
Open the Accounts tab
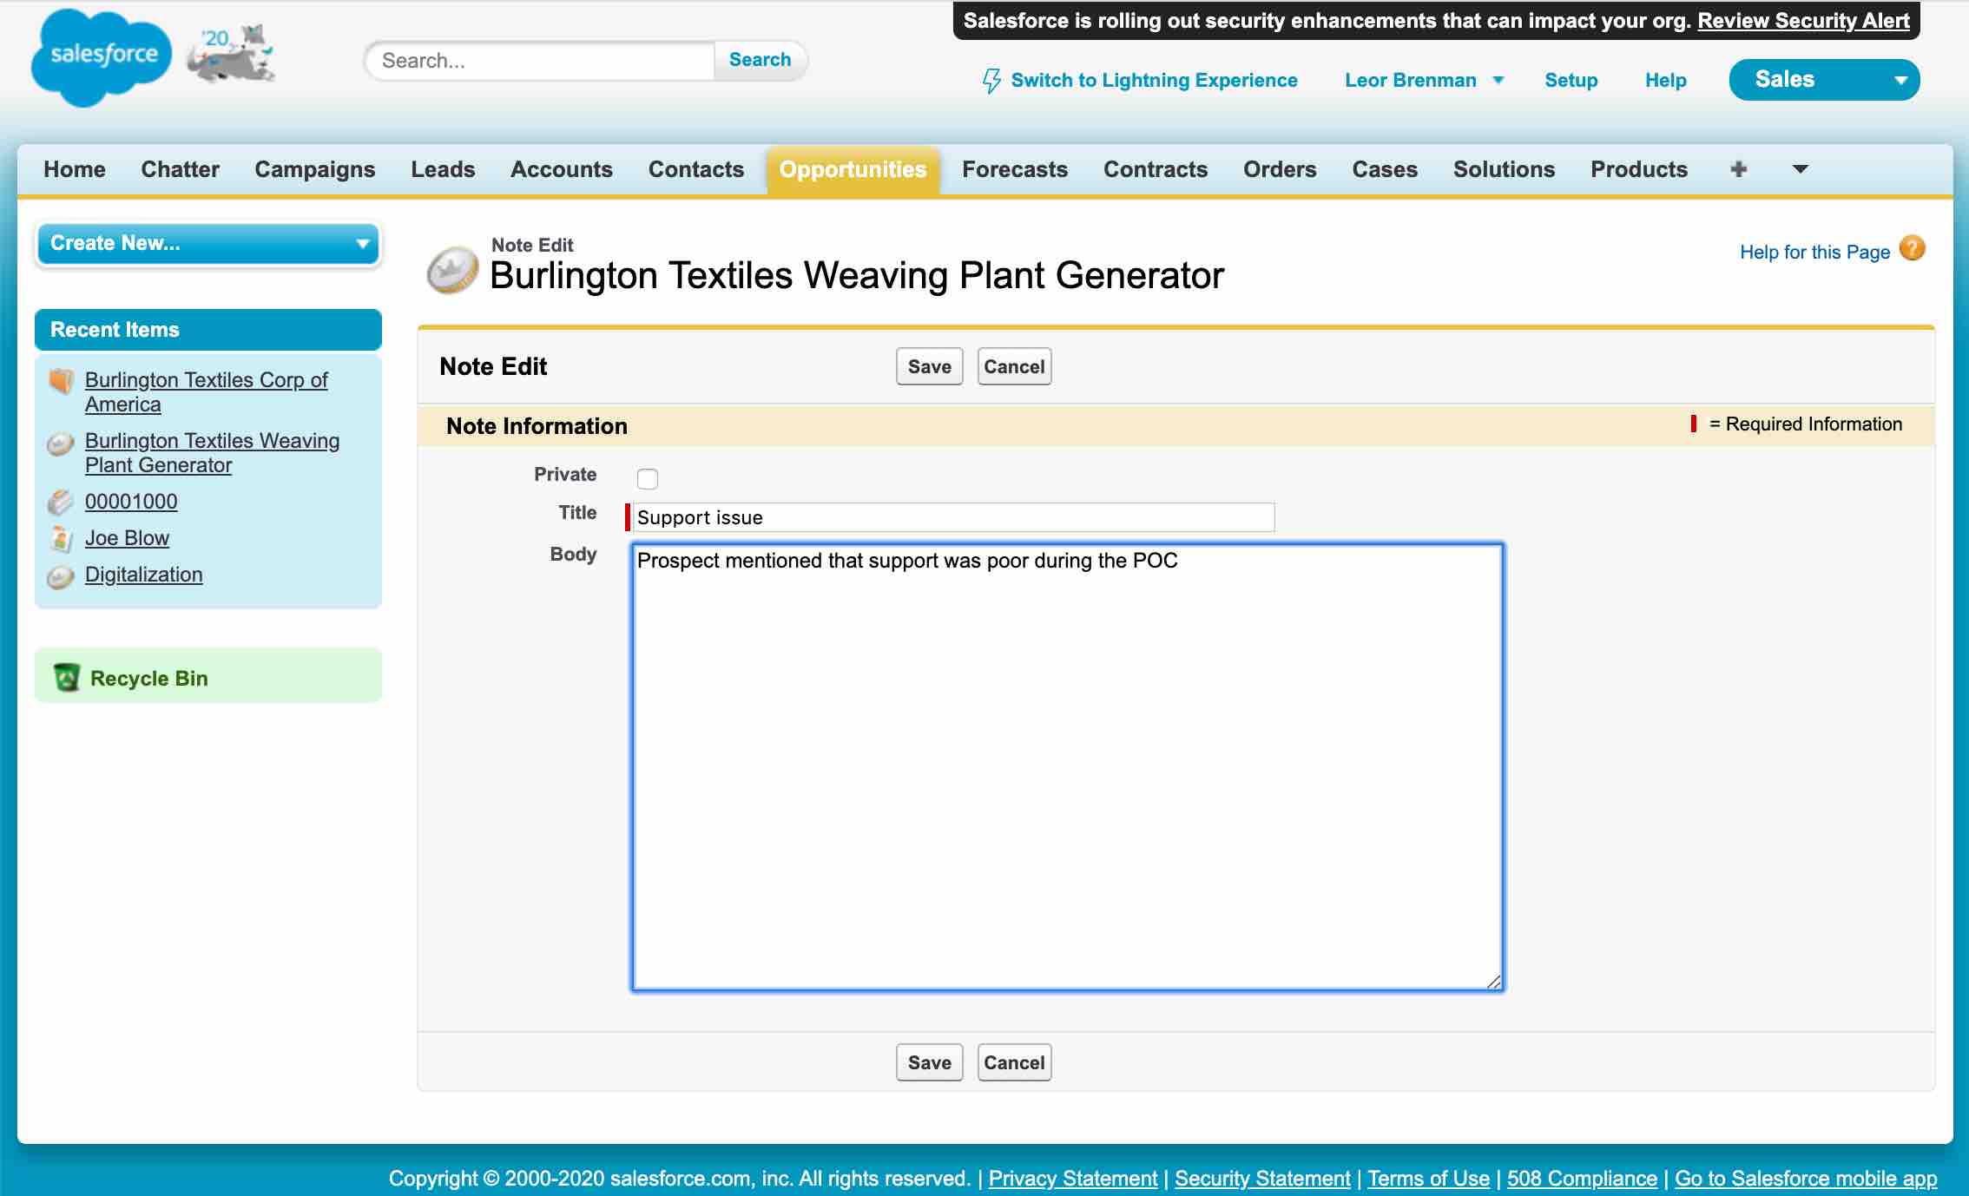coord(562,169)
